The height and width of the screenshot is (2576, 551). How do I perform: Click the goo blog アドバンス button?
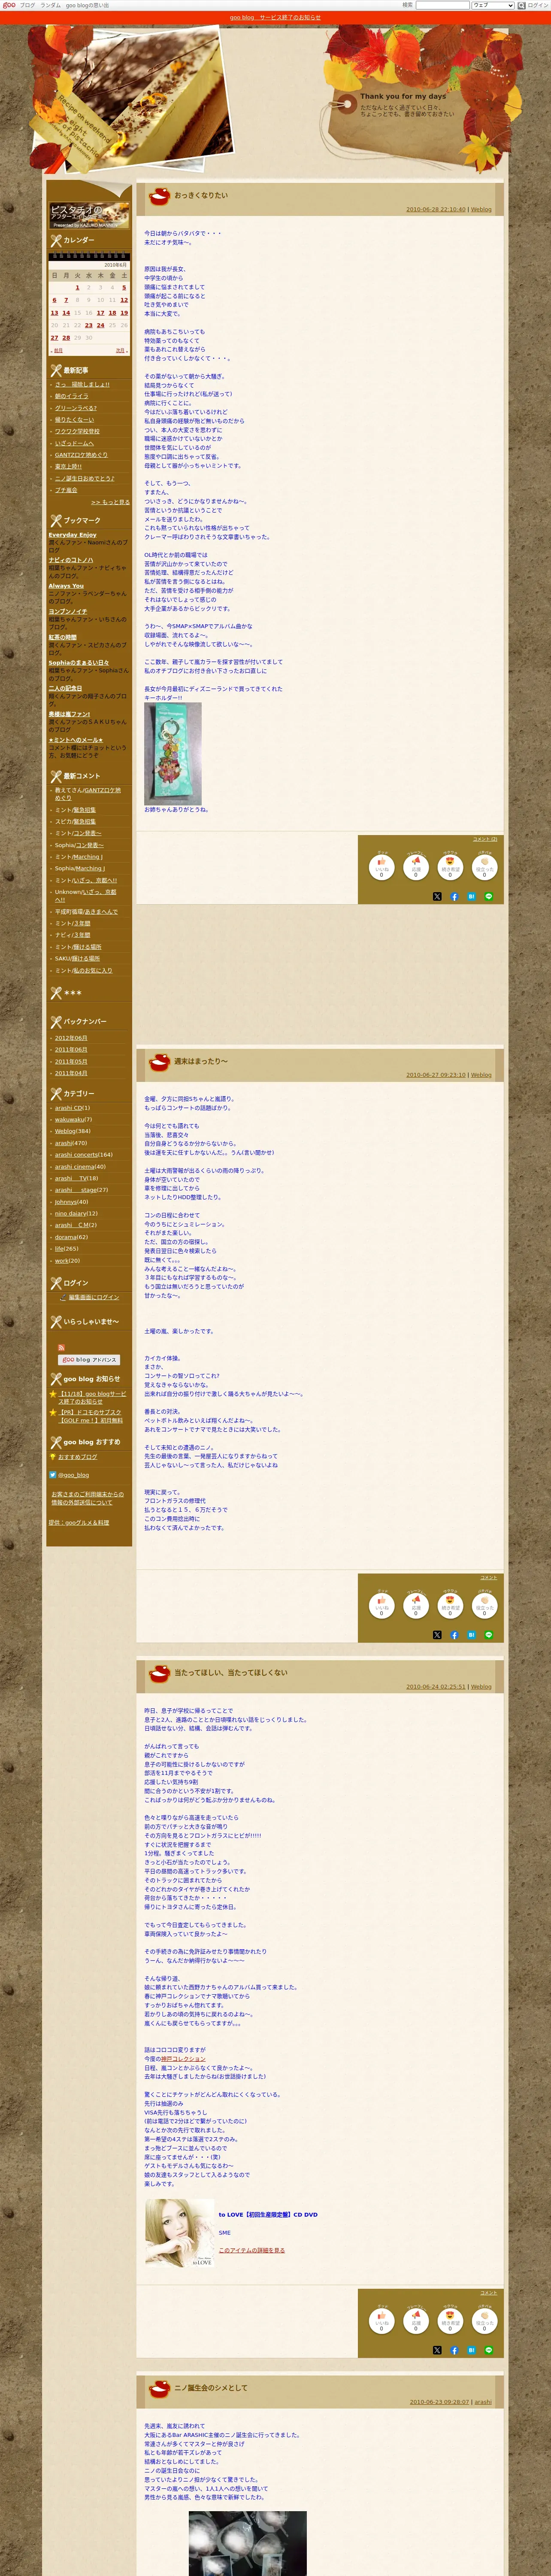pos(89,1360)
